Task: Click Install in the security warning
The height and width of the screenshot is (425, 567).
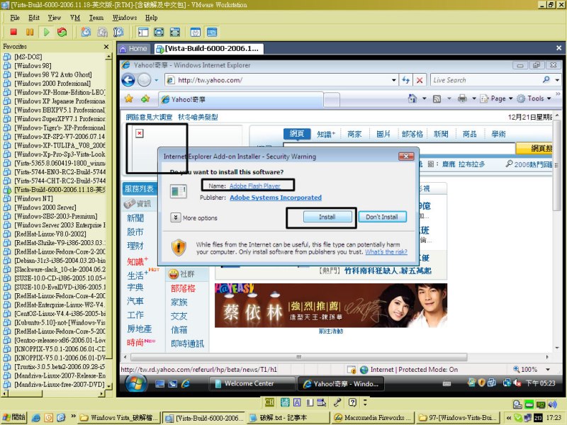Action: tap(327, 217)
